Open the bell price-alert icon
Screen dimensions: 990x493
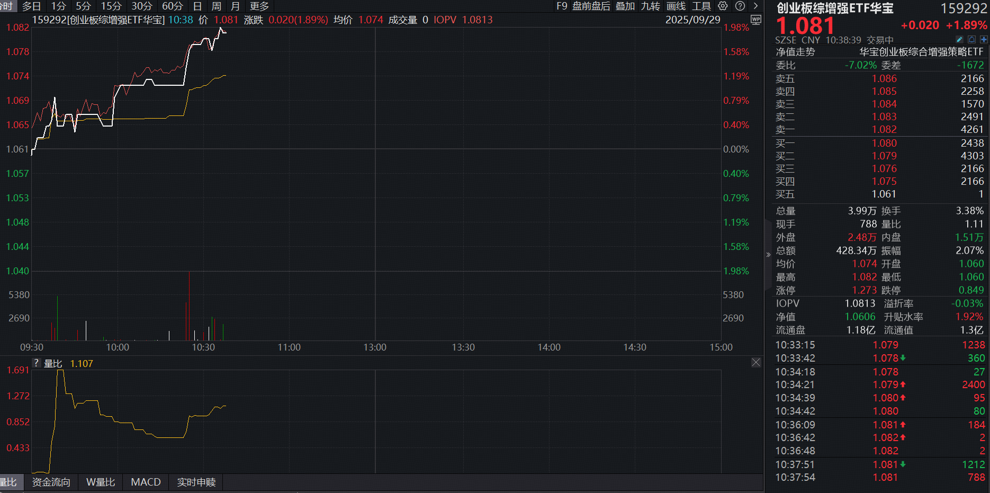click(x=971, y=39)
